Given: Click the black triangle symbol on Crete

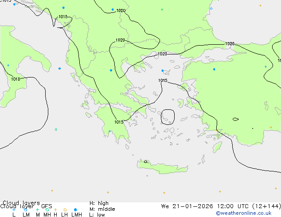Looking at the screenshot, I should click(145, 161).
